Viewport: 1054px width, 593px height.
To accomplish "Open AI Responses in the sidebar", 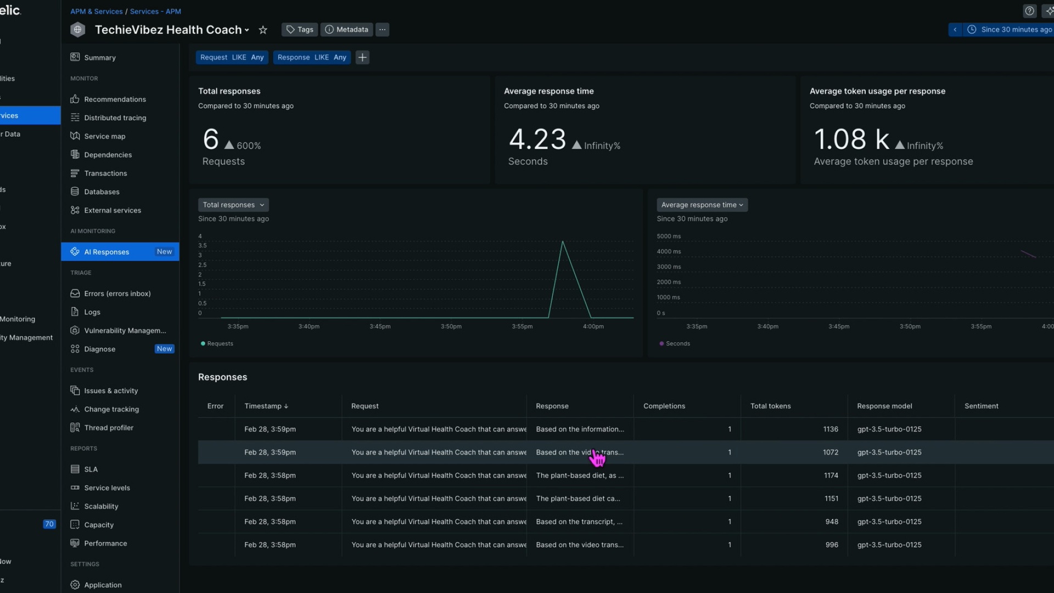I will click(120, 251).
